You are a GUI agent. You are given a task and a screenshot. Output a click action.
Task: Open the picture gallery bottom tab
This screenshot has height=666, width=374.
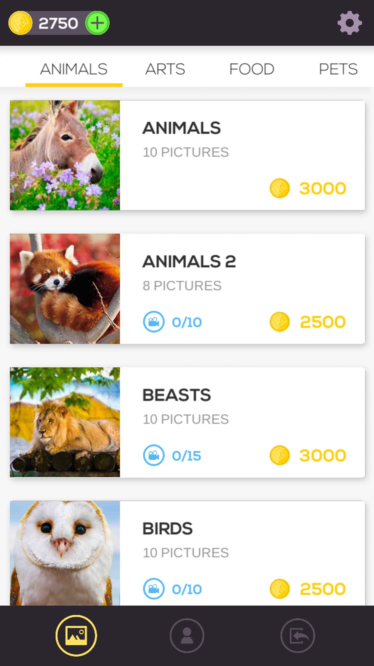[x=76, y=636]
